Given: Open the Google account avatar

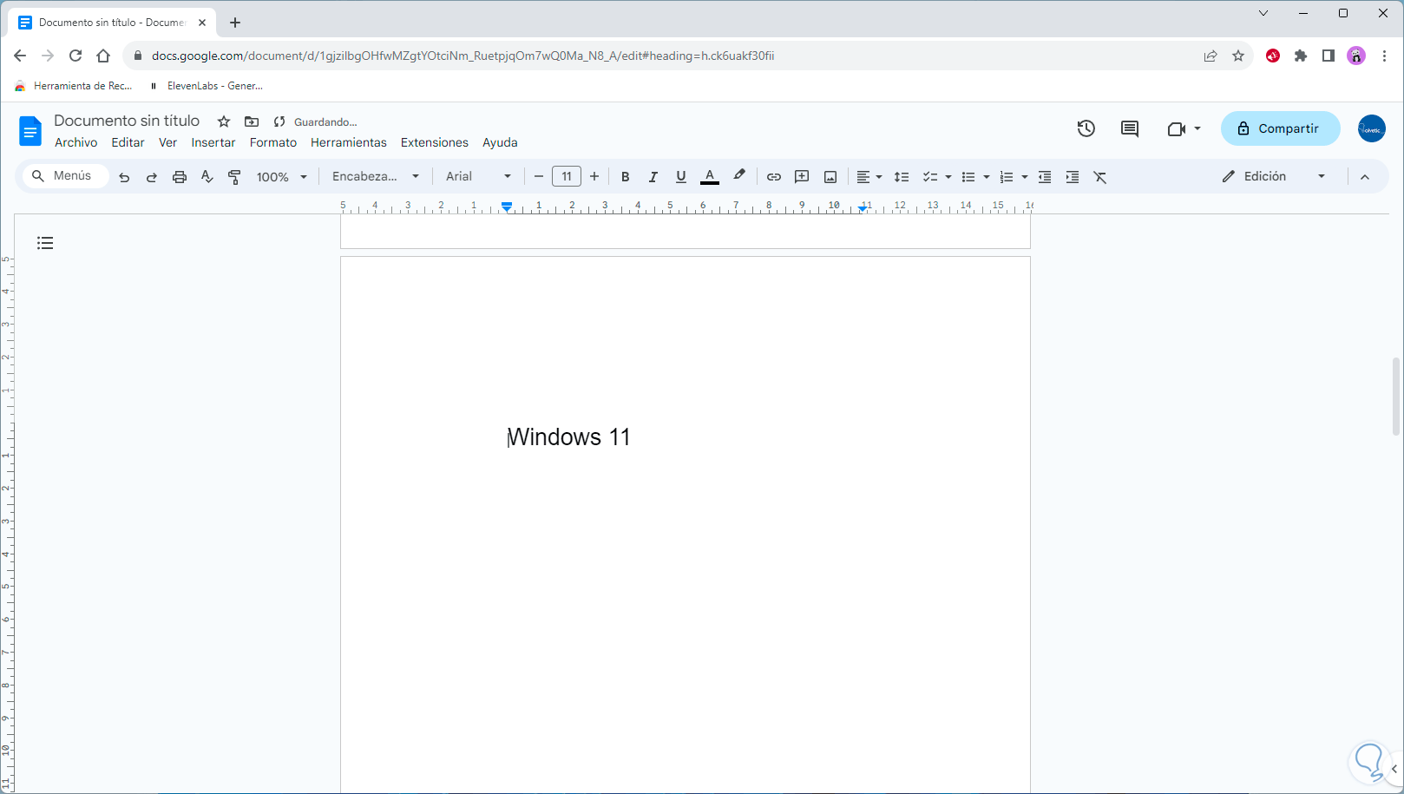Looking at the screenshot, I should pyautogui.click(x=1372, y=128).
